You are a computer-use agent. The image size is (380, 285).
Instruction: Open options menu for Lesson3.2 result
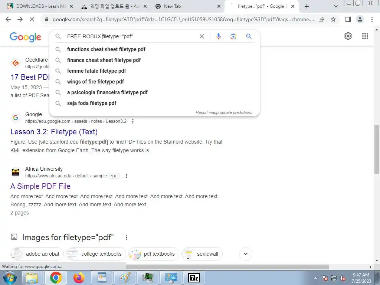(133, 121)
